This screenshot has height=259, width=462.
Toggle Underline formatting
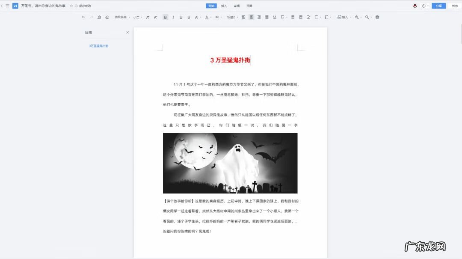pos(180,17)
